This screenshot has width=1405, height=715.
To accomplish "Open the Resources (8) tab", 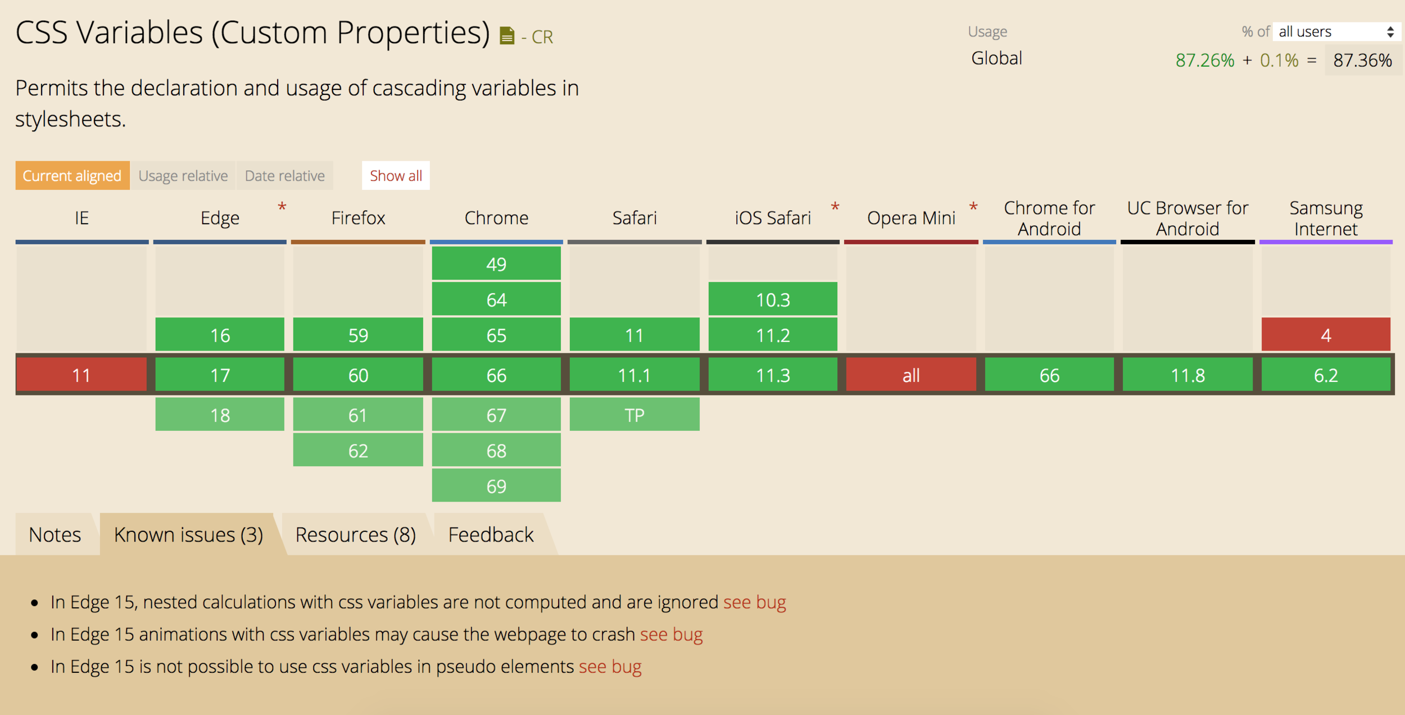I will click(355, 535).
